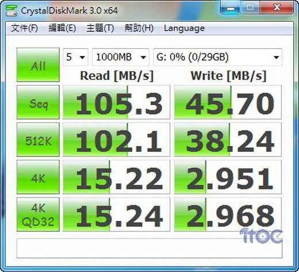299x272 pixels.
Task: Start the 512K test
Action: pyautogui.click(x=38, y=139)
